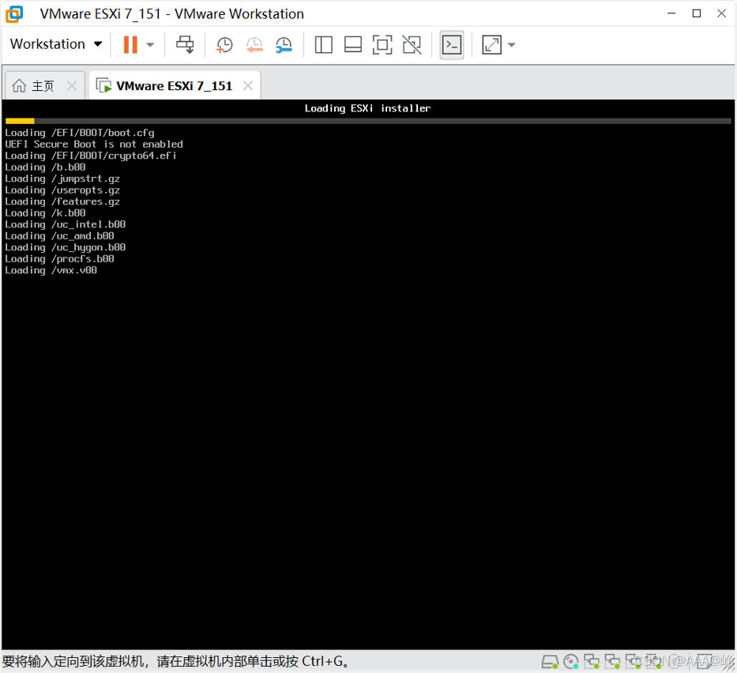Expand the stretch display dropdown arrow
This screenshot has height=673, width=737.
click(512, 45)
